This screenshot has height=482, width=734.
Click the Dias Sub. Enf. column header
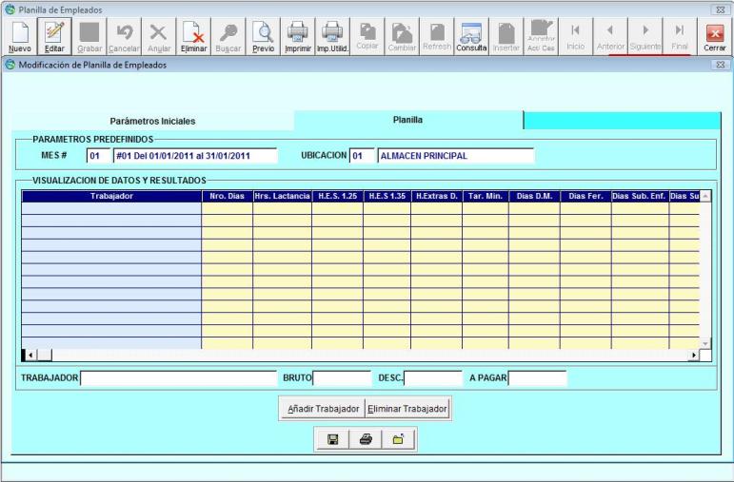pyautogui.click(x=640, y=196)
